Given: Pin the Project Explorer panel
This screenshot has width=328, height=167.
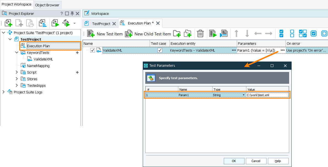Looking at the screenshot, I should click(72, 13).
